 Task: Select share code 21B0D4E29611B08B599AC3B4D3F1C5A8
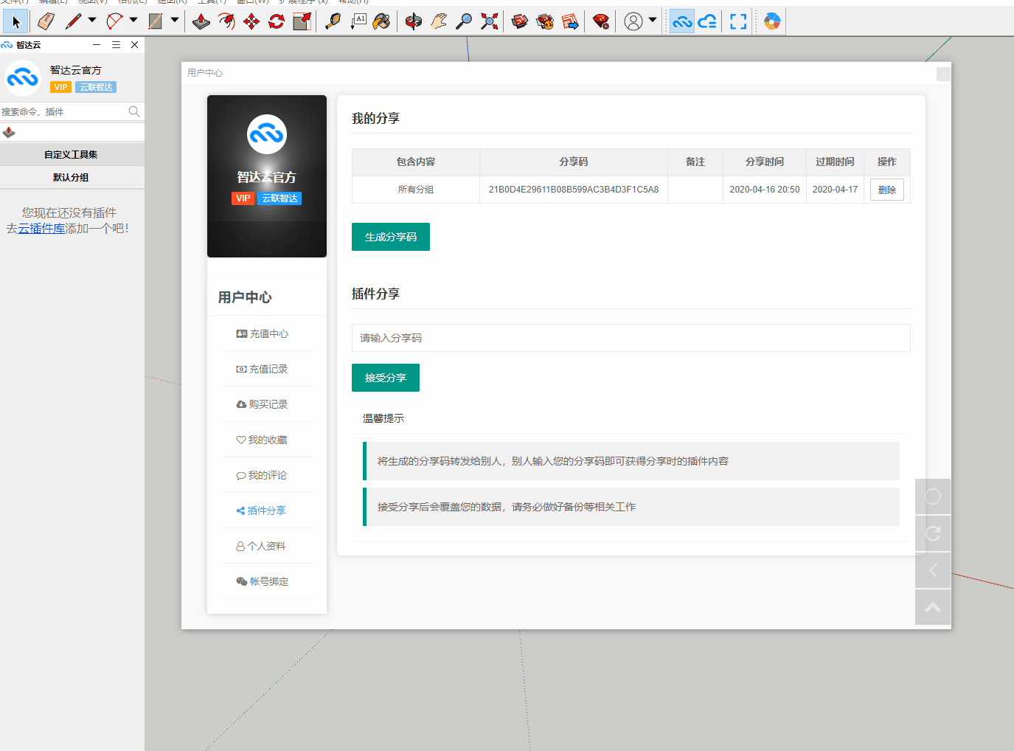pos(574,190)
